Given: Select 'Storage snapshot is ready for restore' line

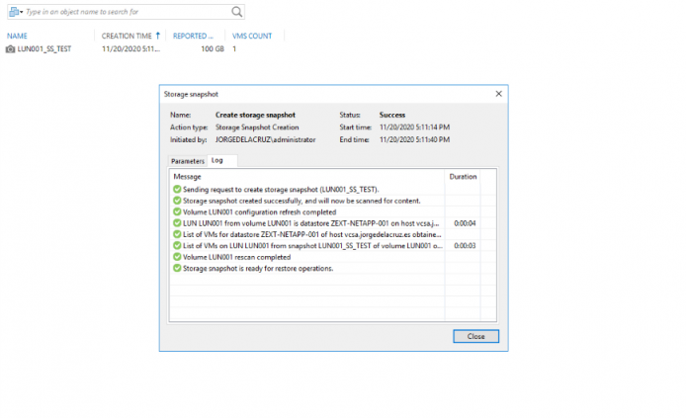Looking at the screenshot, I should point(258,268).
